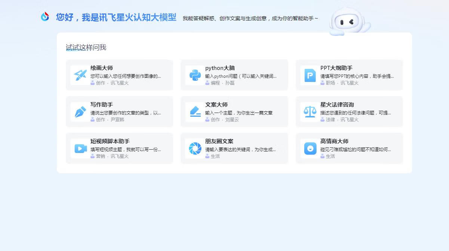The image size is (449, 251).
Task: Open the python大脑 assistant title
Action: [220, 68]
